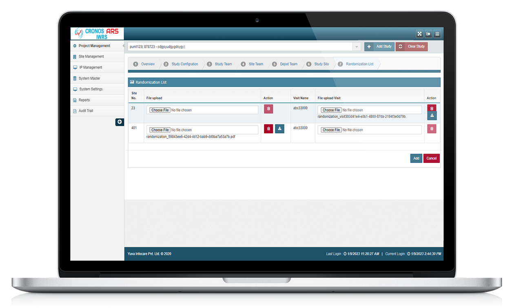Open the Audit Trail menu item
Viewport: 514px width, 308px height.
pos(86,111)
